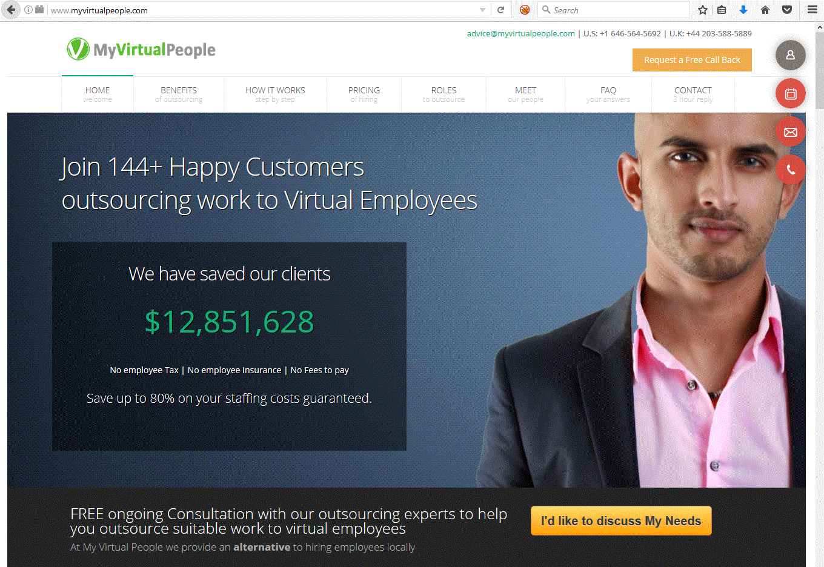Screen dimensions: 824x567
Task: Open the hamburger browser menu
Action: tap(812, 10)
